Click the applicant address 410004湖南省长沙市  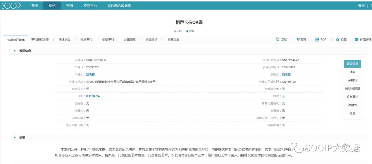click(x=121, y=82)
